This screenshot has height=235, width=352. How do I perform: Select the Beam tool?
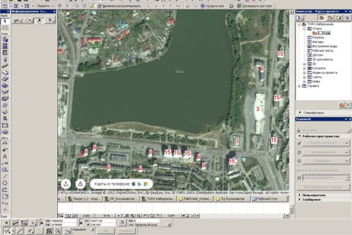pos(5,66)
